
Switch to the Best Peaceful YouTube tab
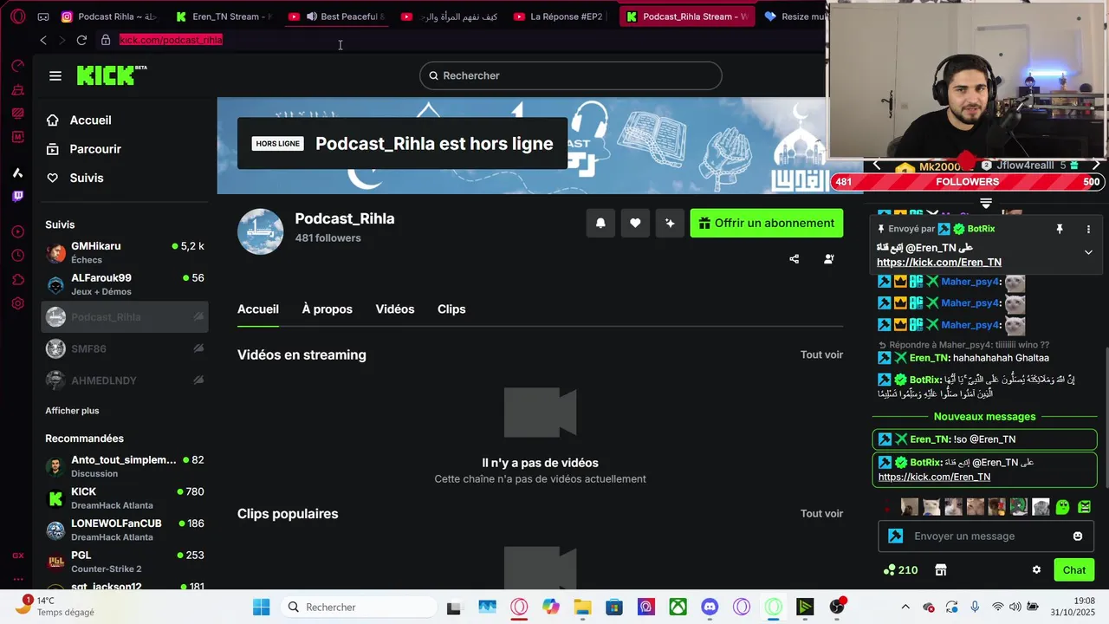(338, 16)
